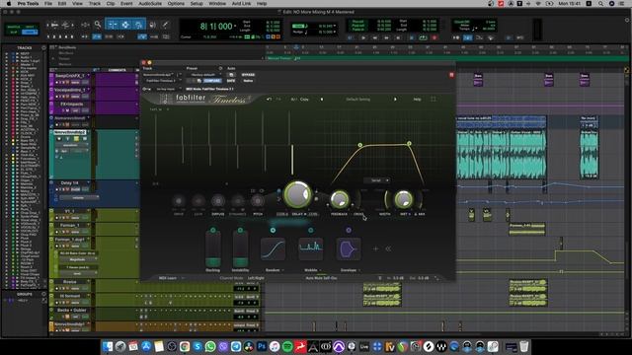Image resolution: width=632 pixels, height=355 pixels.
Task: Open the Random modulation source curve
Action: [273, 249]
